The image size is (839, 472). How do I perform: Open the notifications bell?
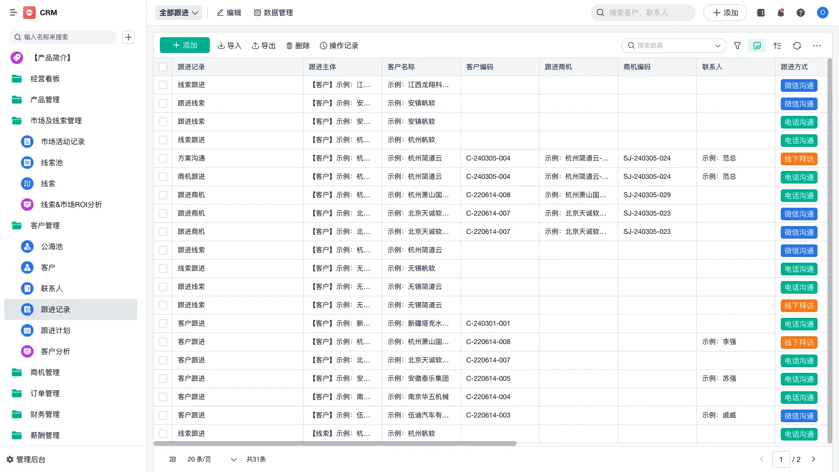point(780,12)
